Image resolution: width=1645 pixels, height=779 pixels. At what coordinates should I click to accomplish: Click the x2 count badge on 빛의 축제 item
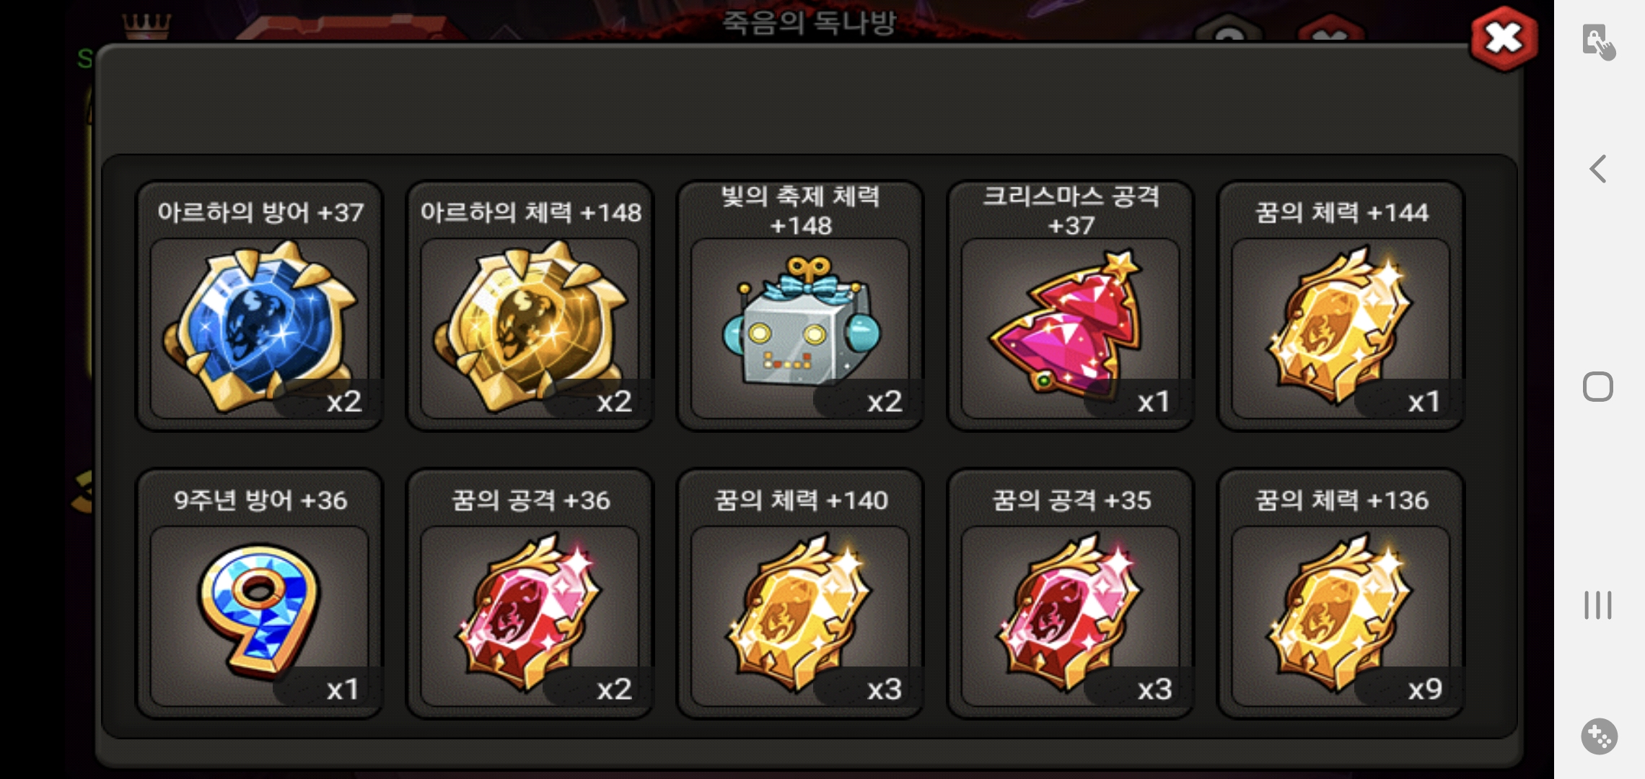(885, 401)
